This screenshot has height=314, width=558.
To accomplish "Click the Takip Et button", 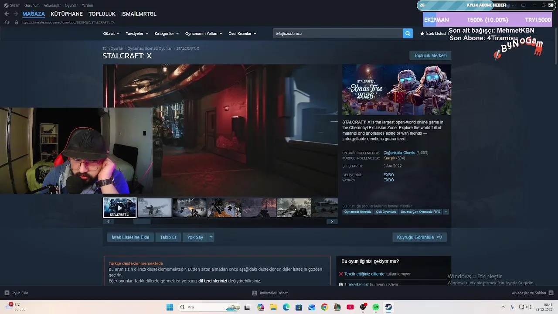I will click(168, 237).
